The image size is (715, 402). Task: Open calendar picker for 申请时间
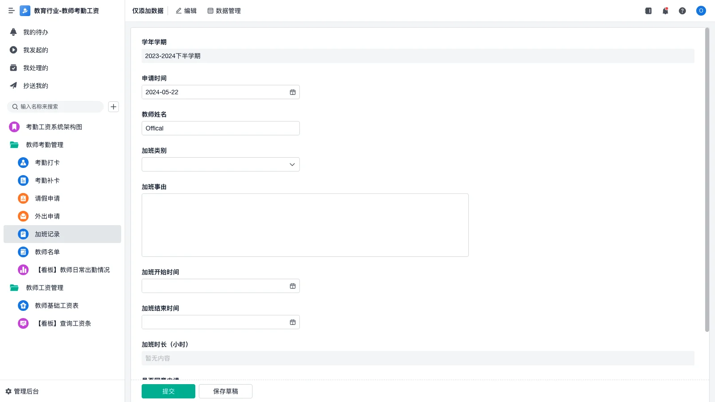(x=293, y=92)
